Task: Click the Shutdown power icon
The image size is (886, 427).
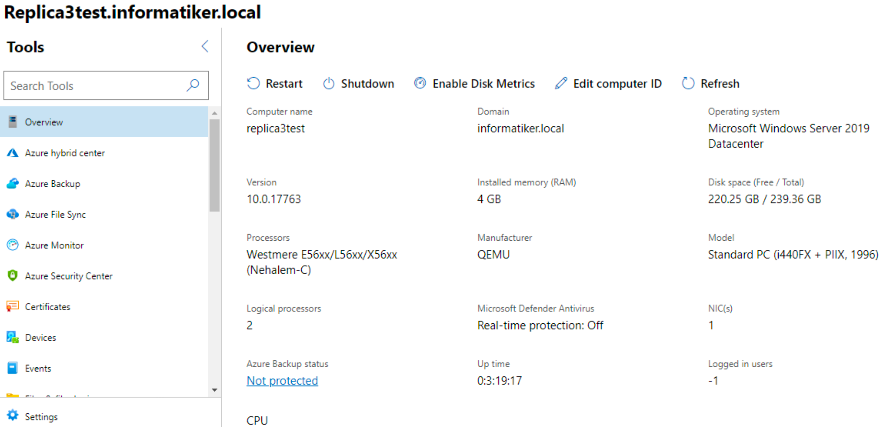Action: point(329,83)
